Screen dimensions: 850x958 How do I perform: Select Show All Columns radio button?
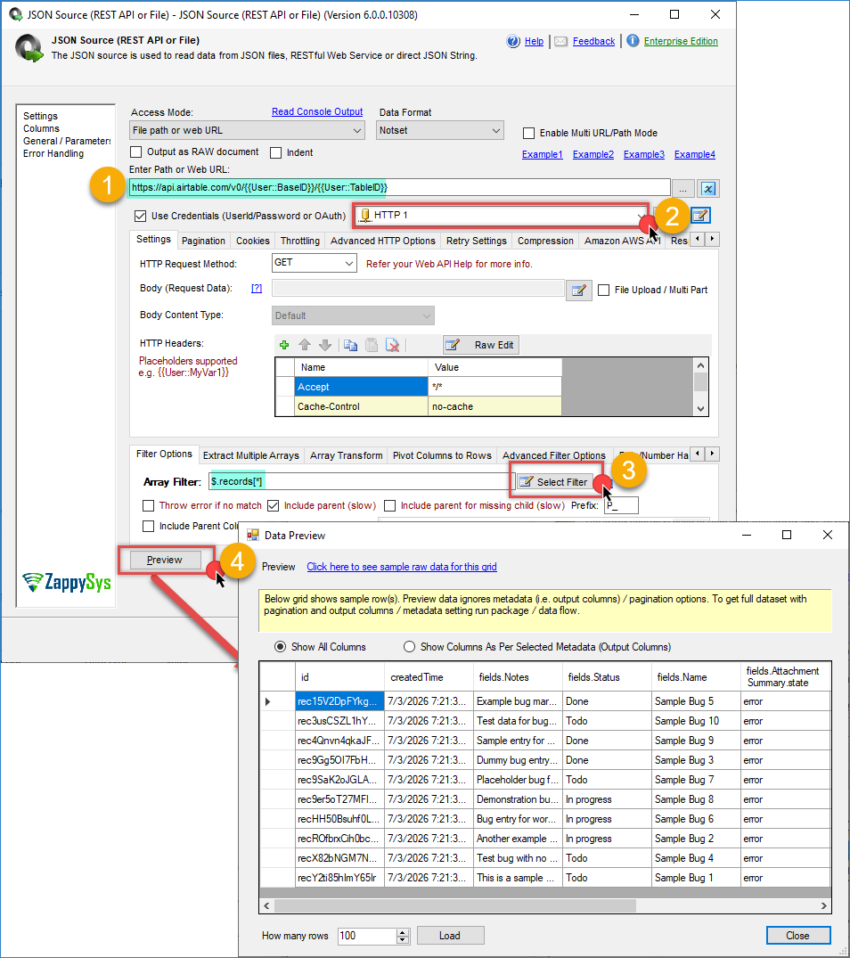[x=281, y=646]
